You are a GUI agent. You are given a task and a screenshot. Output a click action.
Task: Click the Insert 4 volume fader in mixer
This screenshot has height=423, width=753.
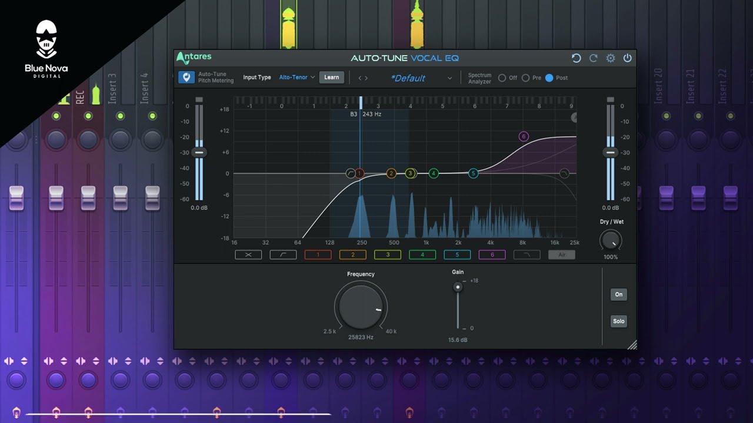[x=152, y=197]
